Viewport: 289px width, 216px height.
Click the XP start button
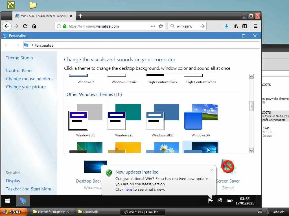pos(14,212)
